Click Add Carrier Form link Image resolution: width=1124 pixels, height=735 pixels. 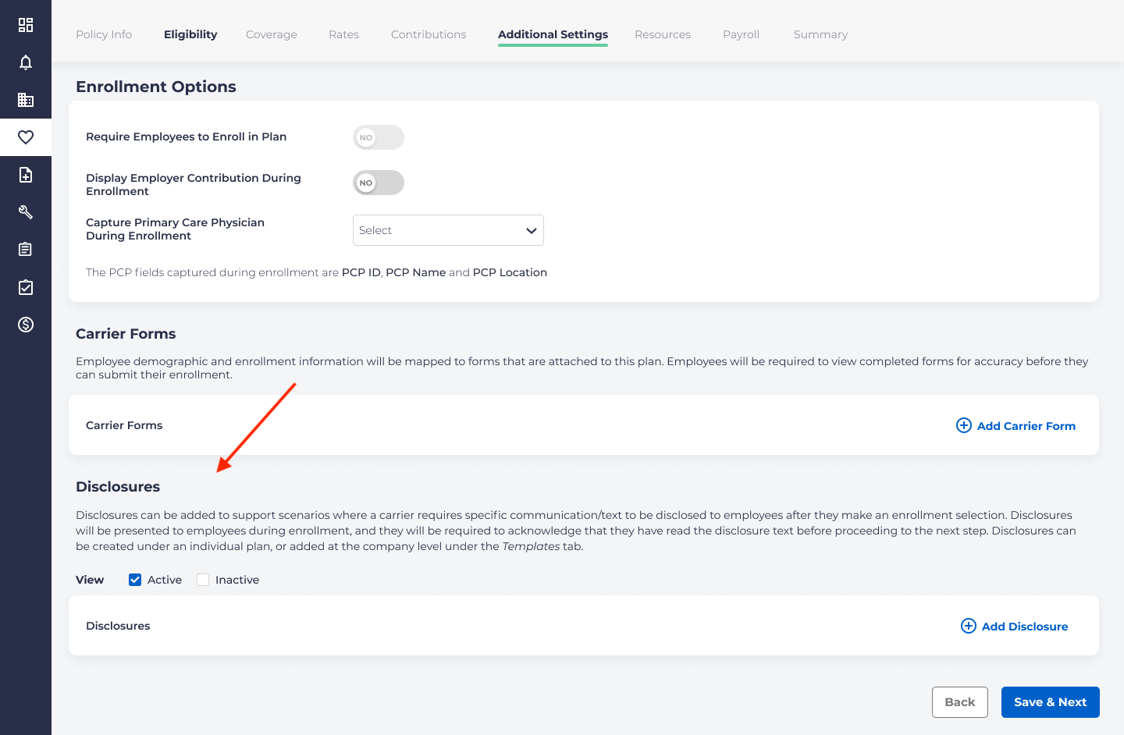pos(1016,425)
